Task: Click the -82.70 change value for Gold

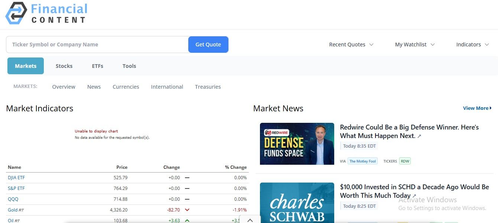Action: [x=173, y=210]
